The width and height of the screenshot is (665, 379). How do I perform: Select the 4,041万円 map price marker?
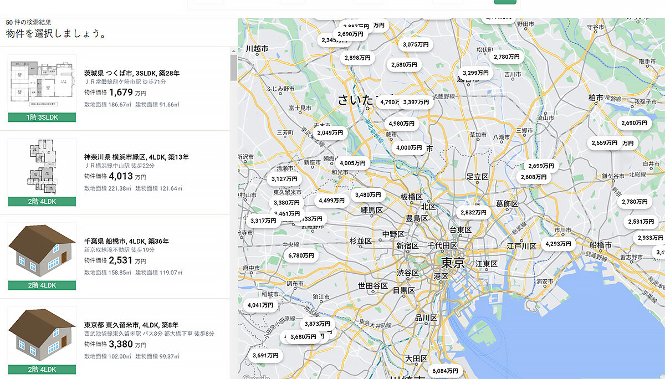pyautogui.click(x=260, y=305)
